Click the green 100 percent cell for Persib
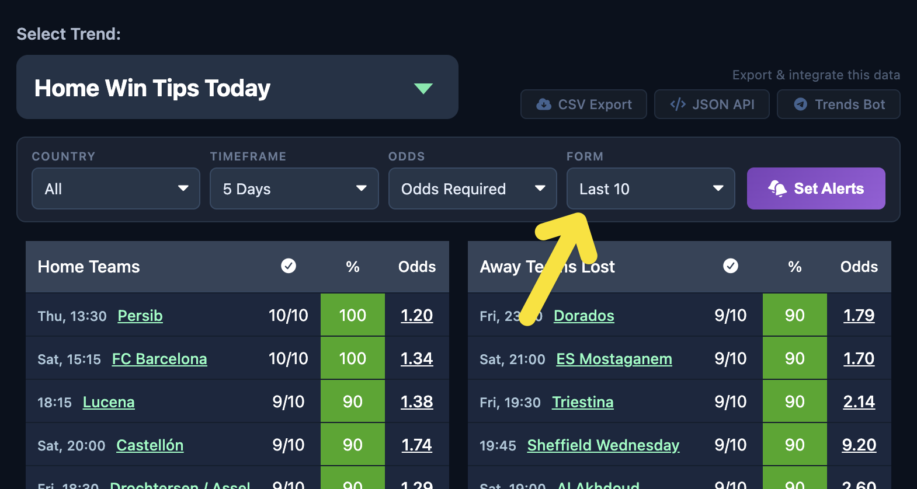Viewport: 917px width, 489px height. coord(352,316)
